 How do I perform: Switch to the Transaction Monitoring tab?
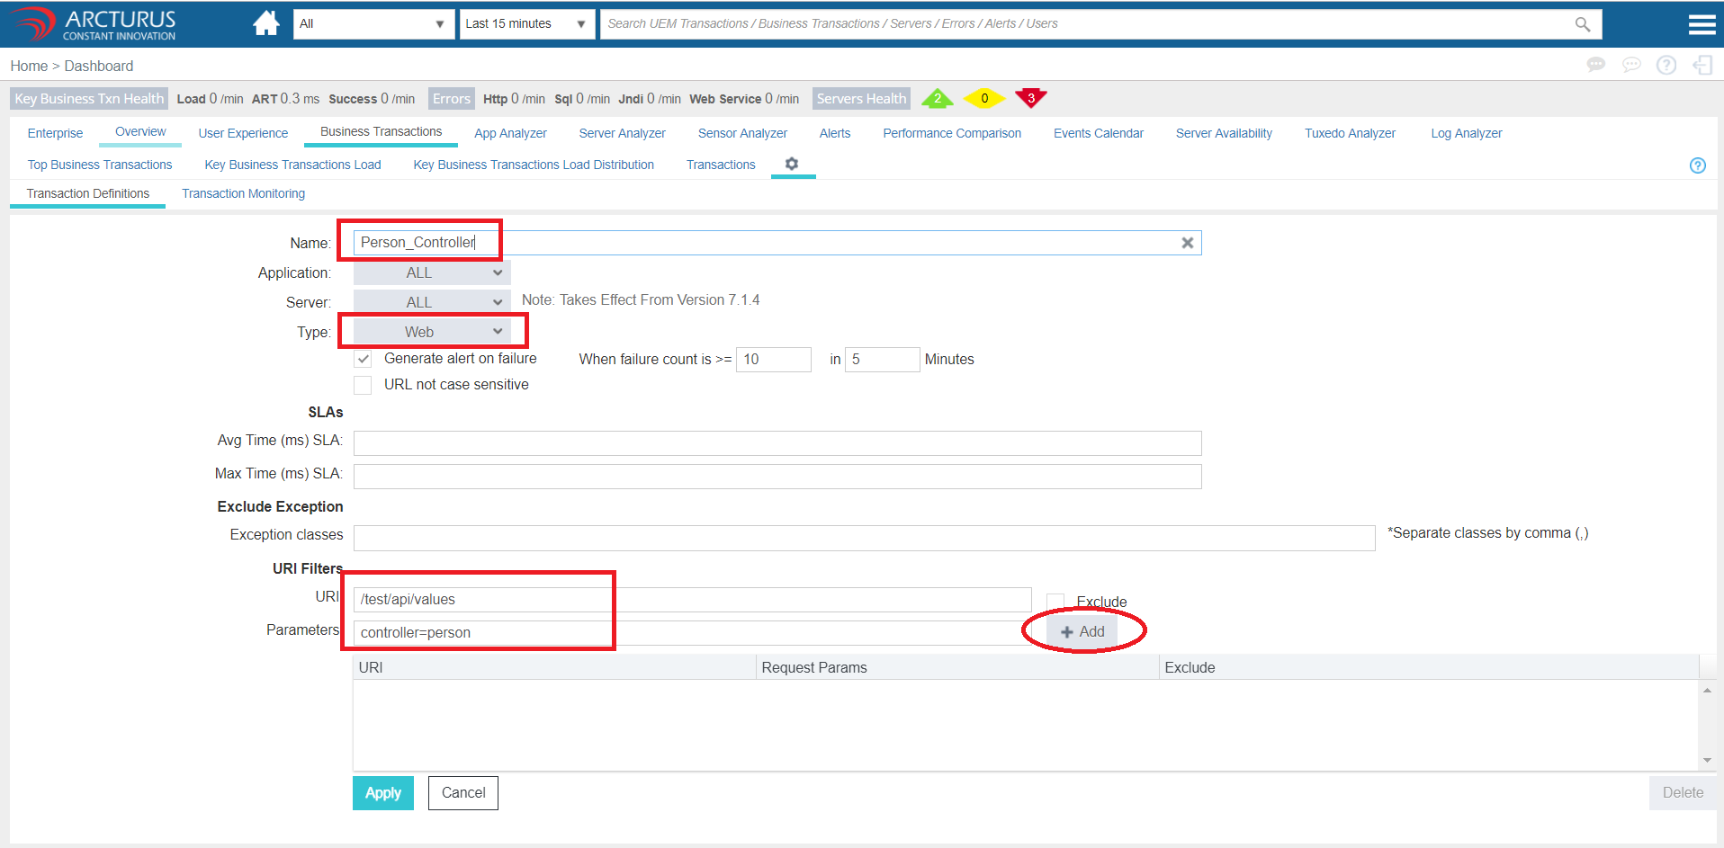(x=243, y=193)
